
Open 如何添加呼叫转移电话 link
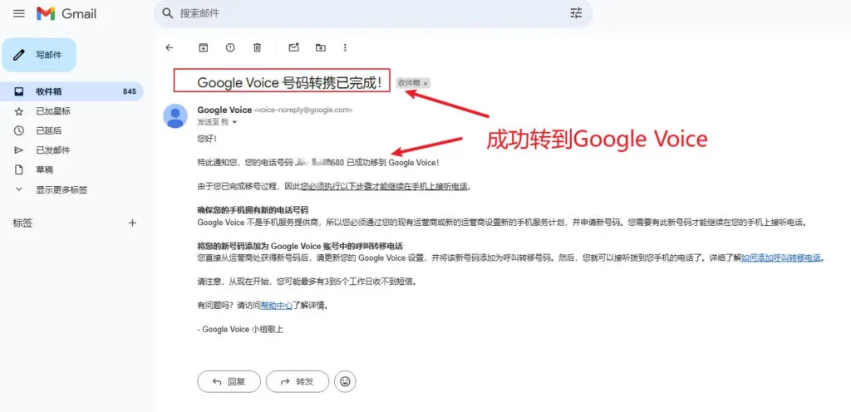pyautogui.click(x=781, y=258)
